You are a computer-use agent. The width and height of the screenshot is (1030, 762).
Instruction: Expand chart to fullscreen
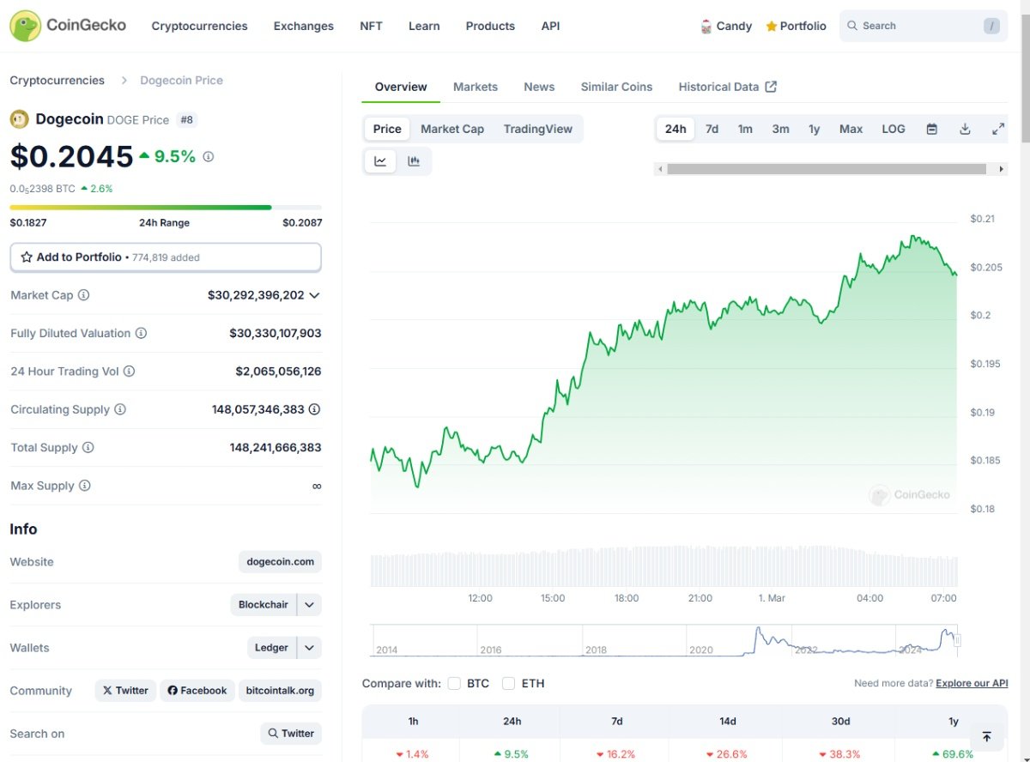point(998,129)
